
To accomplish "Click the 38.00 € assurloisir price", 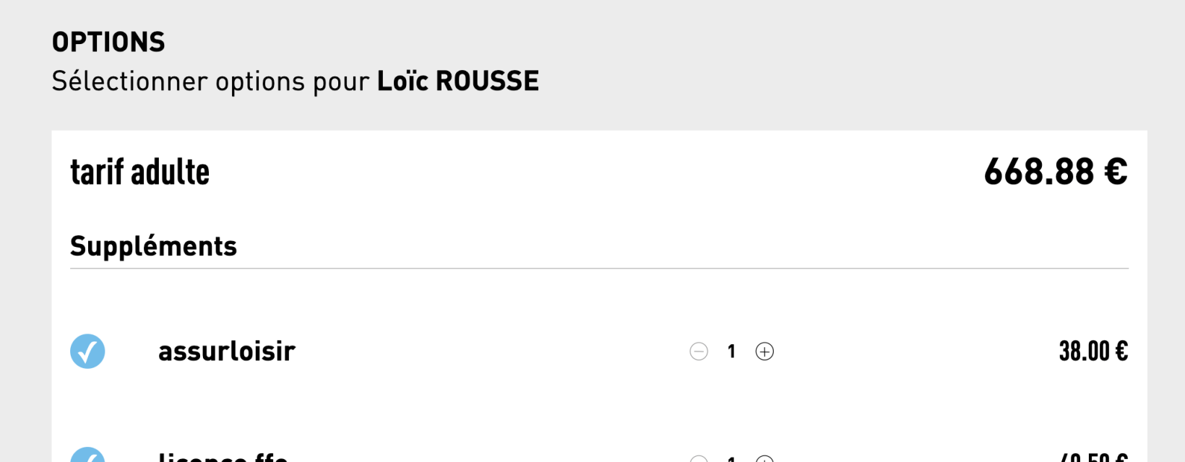I will (1093, 352).
